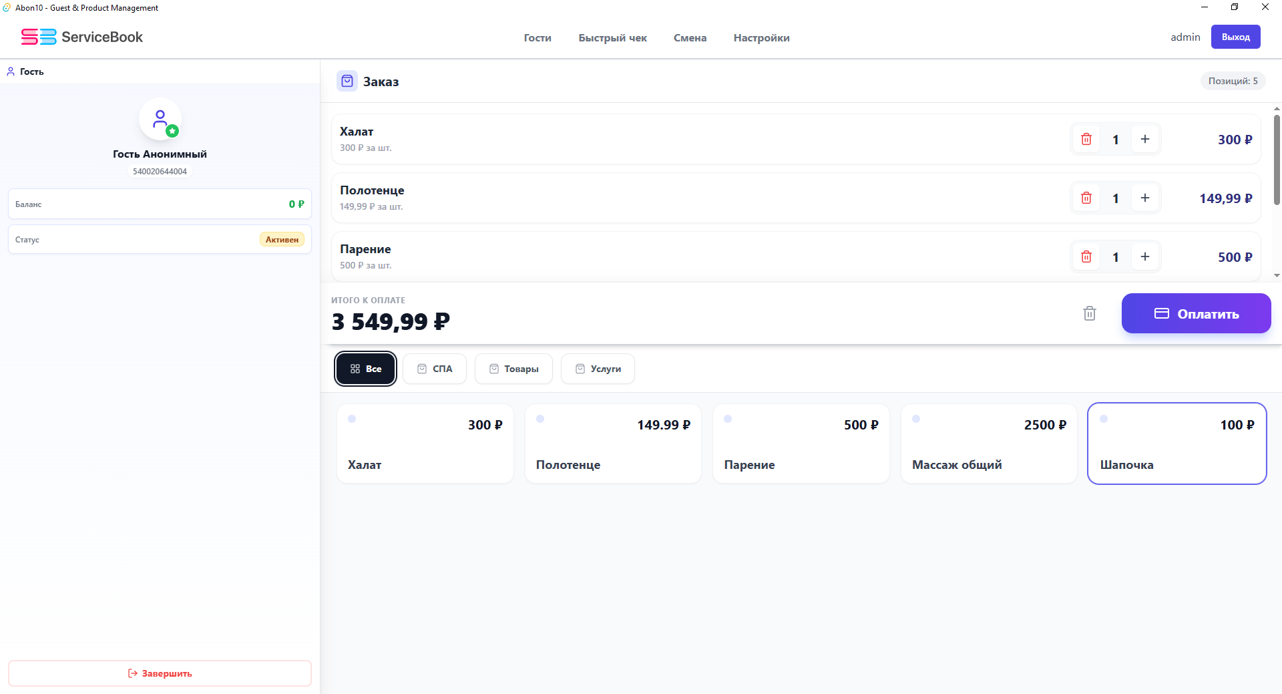Pay the order with Оплатить
Image resolution: width=1282 pixels, height=694 pixels.
tap(1197, 313)
